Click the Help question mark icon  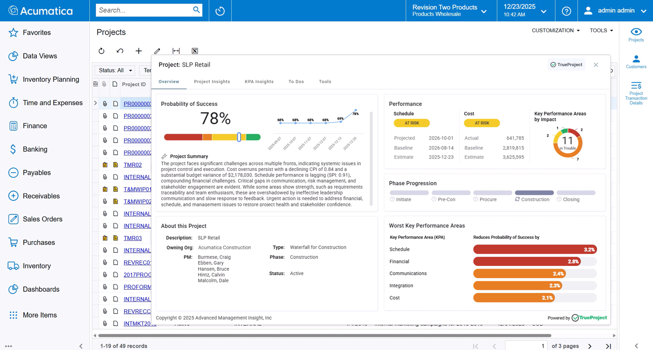point(566,10)
